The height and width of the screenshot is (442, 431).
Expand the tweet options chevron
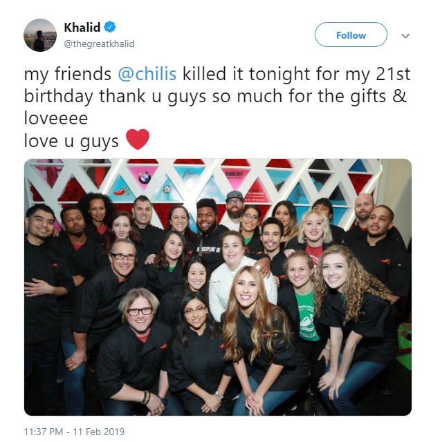coord(405,36)
